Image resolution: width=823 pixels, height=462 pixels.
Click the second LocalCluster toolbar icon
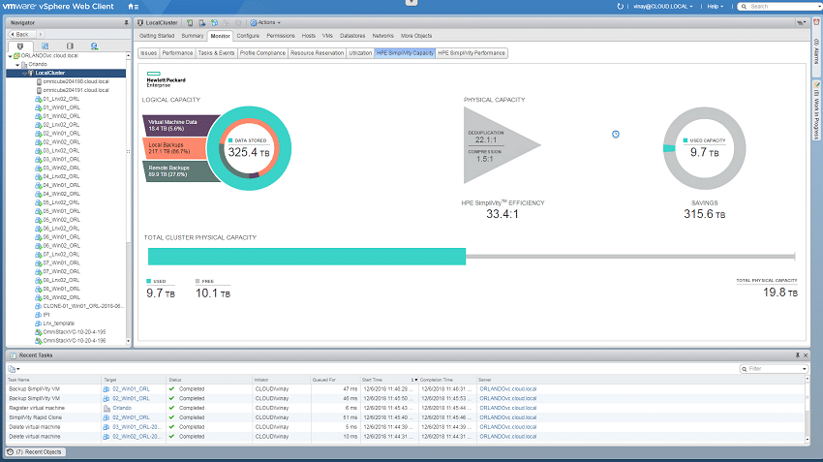202,22
